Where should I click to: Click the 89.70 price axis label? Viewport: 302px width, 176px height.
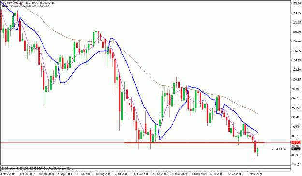[296, 136]
